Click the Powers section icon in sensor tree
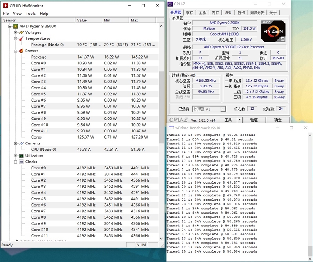 pyautogui.click(x=21, y=51)
